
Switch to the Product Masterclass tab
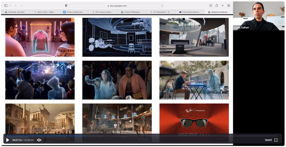(73, 12)
